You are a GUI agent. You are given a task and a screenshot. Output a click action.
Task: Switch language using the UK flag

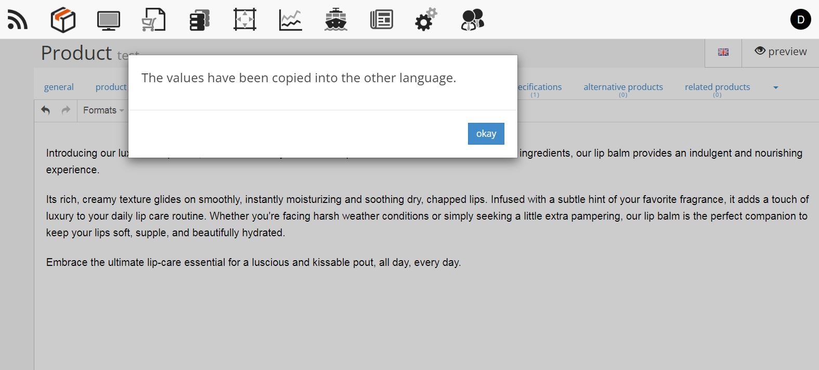[x=723, y=52]
